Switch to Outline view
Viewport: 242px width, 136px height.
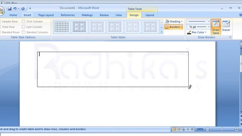(188, 129)
